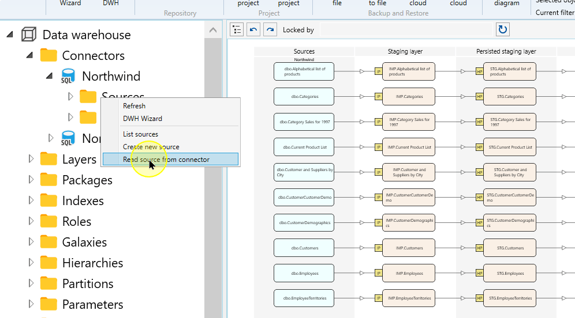Viewport: 575px width, 318px height.
Task: Expand the Galaxies tree node
Action: (x=31, y=242)
